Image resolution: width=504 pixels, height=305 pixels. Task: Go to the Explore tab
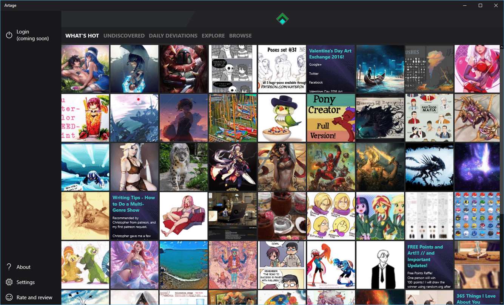[x=213, y=36]
